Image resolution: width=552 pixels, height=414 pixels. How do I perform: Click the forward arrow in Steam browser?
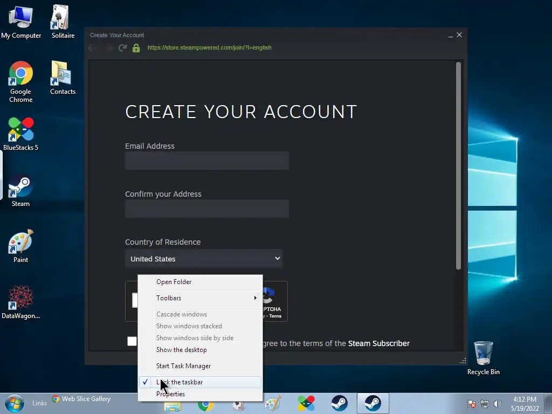pyautogui.click(x=108, y=48)
